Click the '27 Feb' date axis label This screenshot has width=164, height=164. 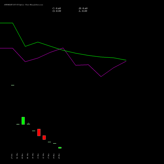[12, 156]
